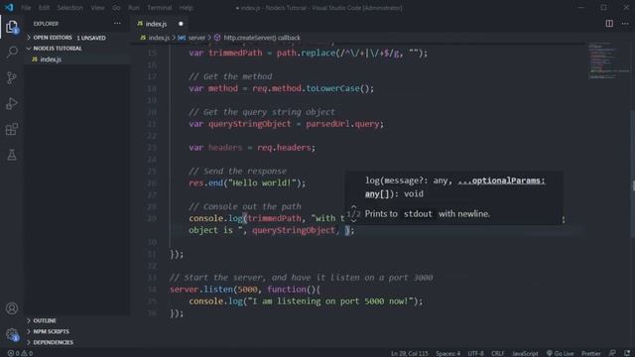635x357 pixels.
Task: Show next signature in parameter hint
Action: tap(353, 220)
